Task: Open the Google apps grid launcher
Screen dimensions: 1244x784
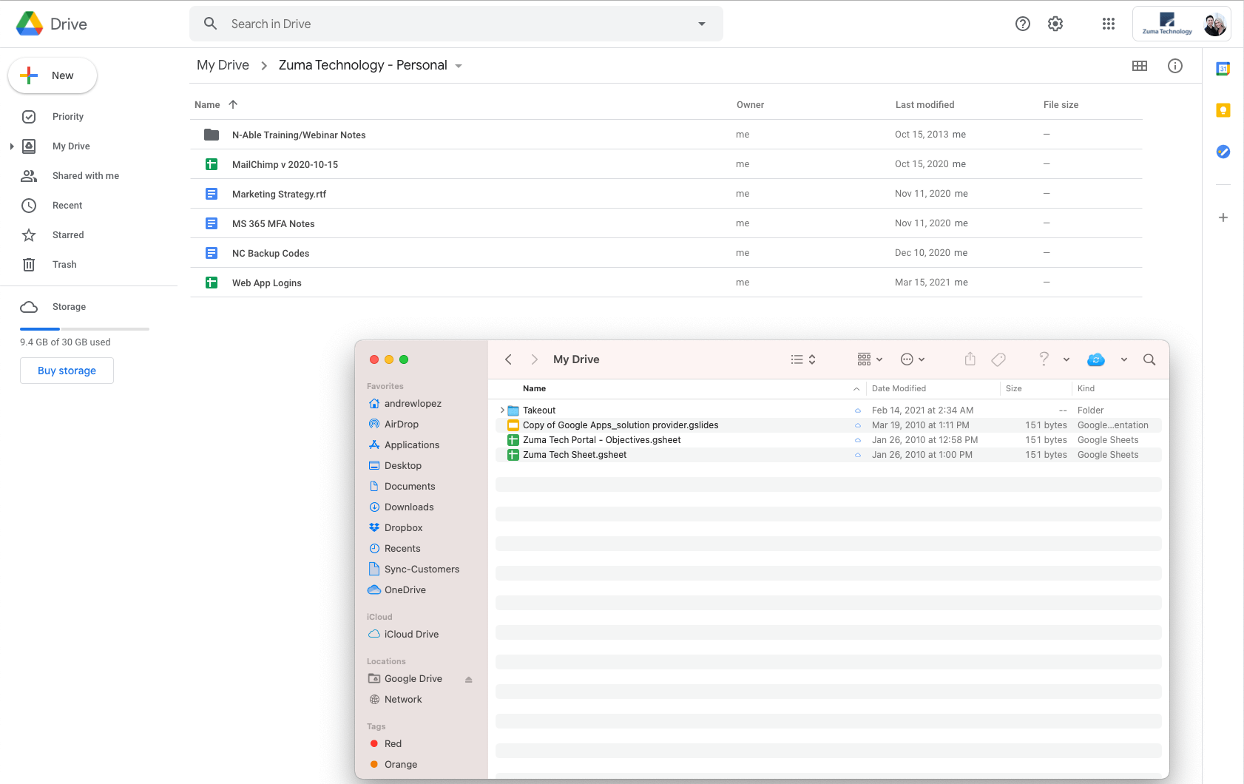Action: (x=1108, y=24)
